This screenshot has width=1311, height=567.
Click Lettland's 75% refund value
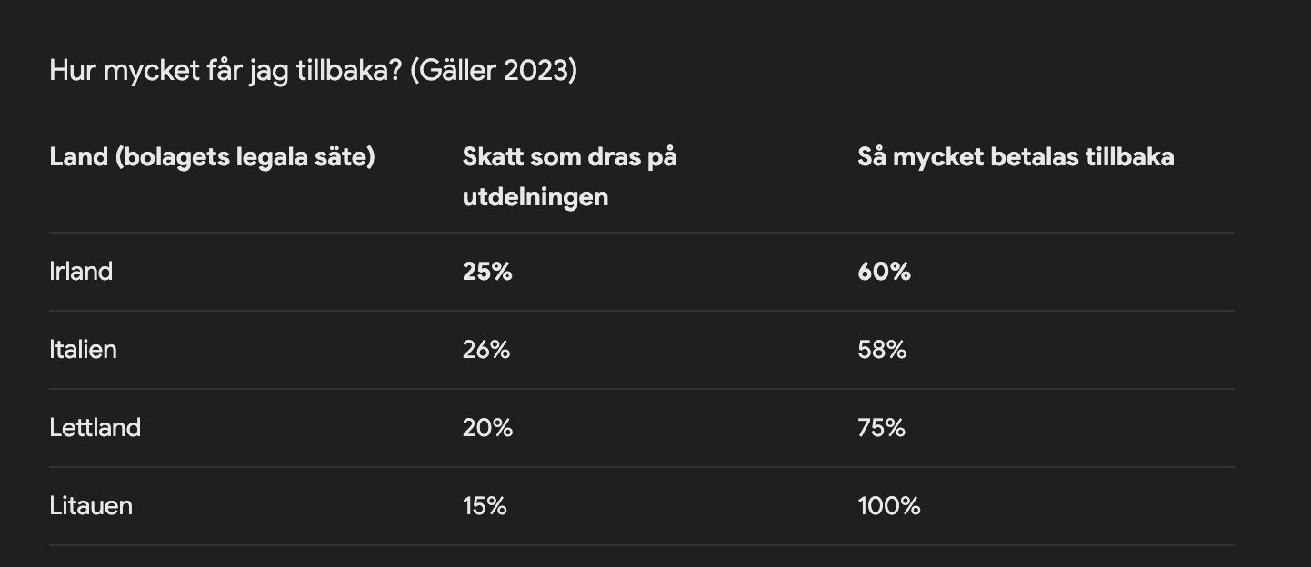click(x=881, y=428)
